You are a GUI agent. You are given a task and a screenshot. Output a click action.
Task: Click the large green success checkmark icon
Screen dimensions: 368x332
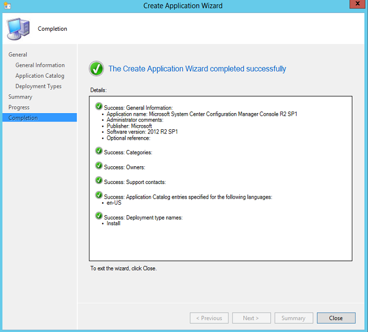96,68
